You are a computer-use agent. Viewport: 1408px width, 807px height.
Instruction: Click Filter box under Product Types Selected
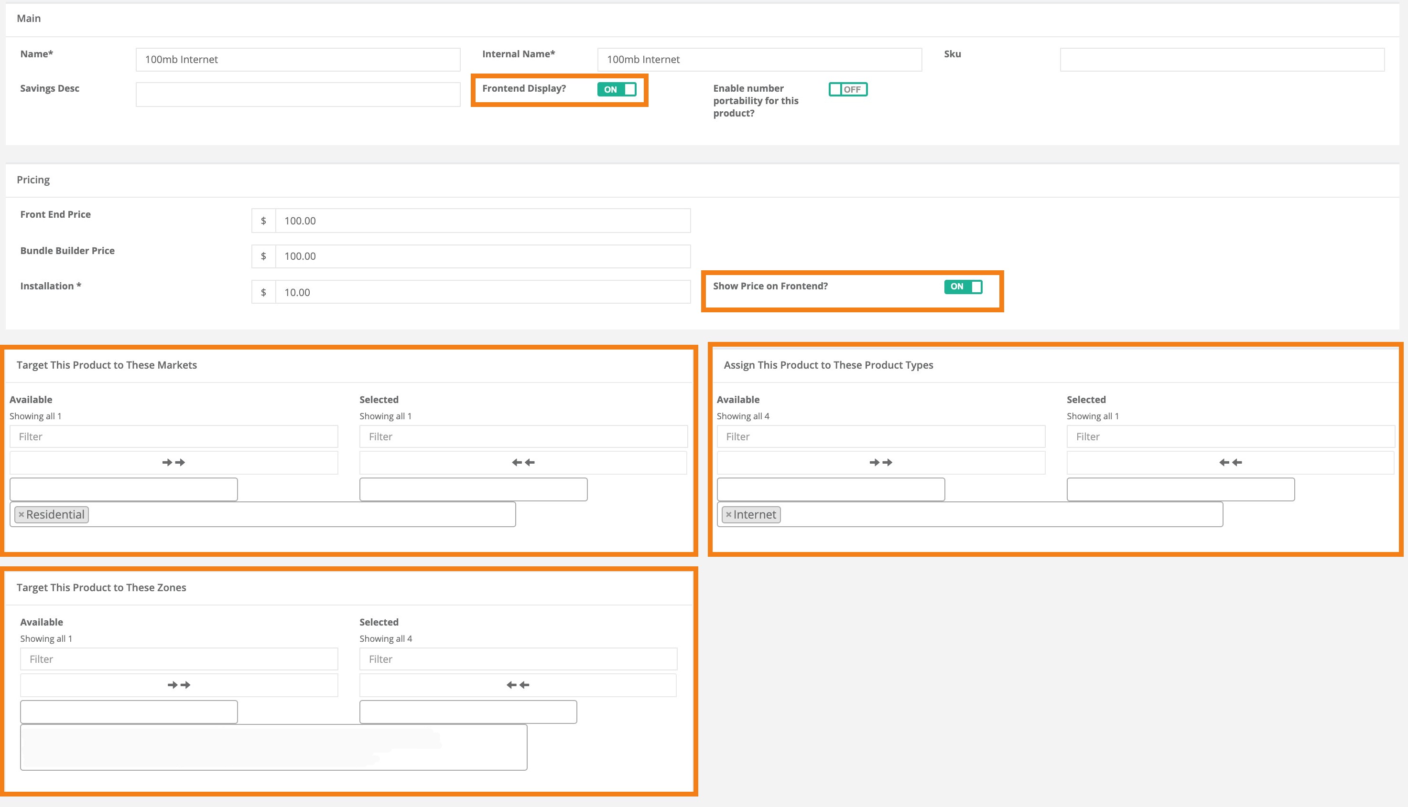tap(1230, 437)
